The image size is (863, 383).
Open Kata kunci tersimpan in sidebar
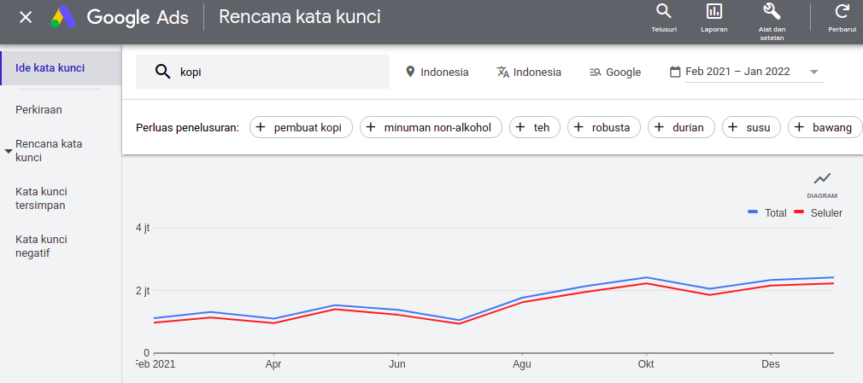[41, 199]
